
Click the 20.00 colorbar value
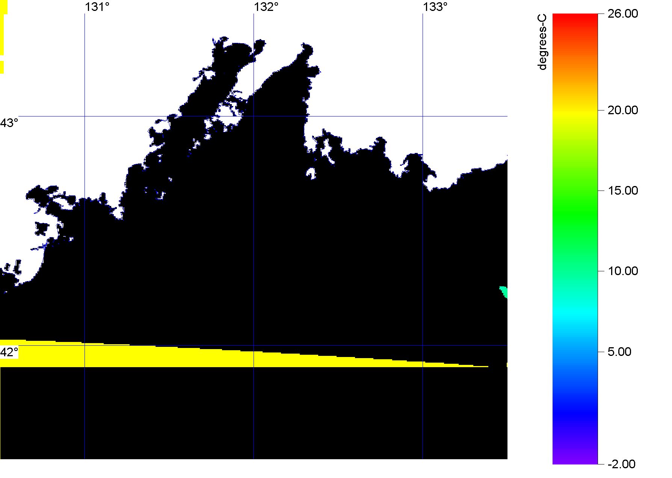pos(623,110)
